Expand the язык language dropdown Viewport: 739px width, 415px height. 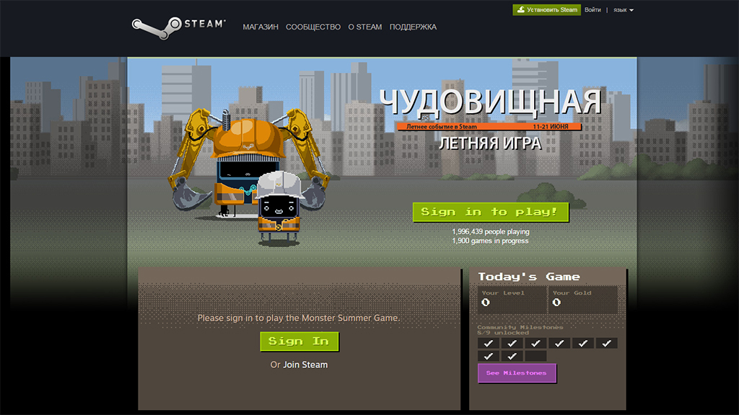tap(623, 10)
